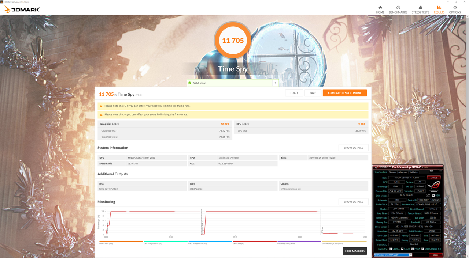Image resolution: width=469 pixels, height=258 pixels.
Task: Toggle the GPU Load (%) legend bar
Action: (255, 242)
